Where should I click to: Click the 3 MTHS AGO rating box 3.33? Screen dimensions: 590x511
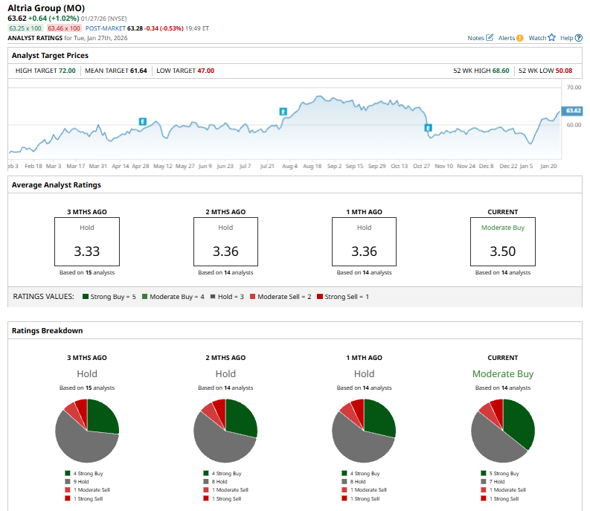tap(87, 242)
